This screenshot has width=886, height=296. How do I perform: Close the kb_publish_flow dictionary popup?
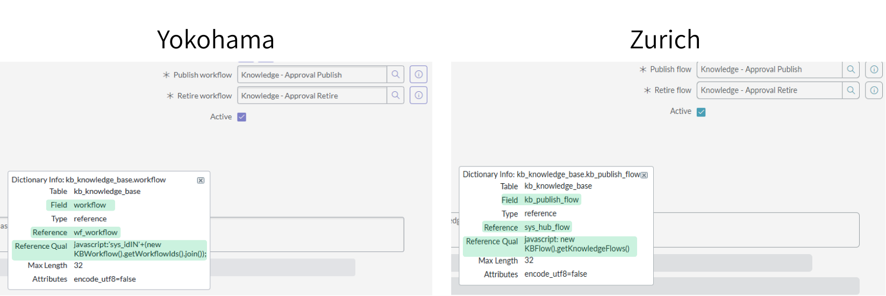(x=644, y=175)
